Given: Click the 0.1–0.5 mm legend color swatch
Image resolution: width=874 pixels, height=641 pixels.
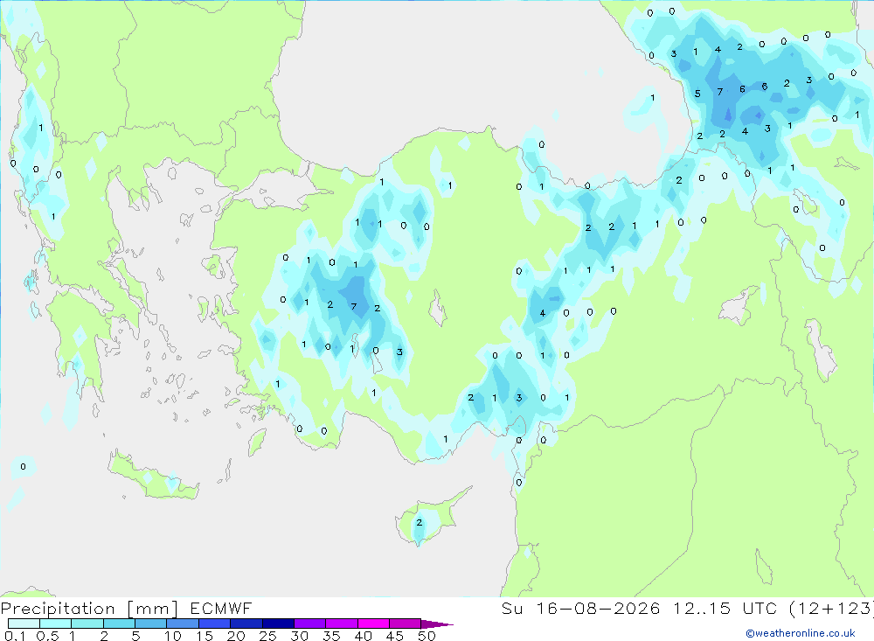Looking at the screenshot, I should click(x=24, y=624).
